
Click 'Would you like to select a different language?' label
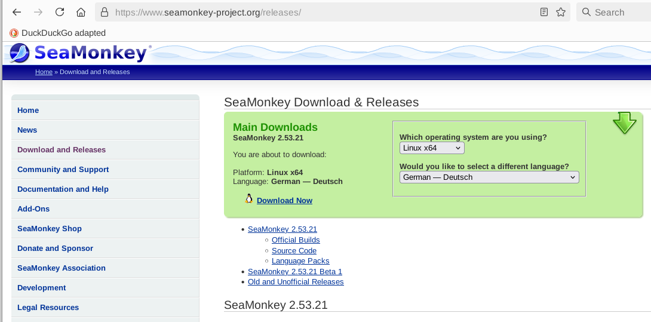point(484,167)
